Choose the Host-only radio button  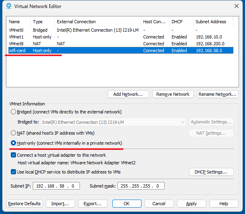point(14,143)
